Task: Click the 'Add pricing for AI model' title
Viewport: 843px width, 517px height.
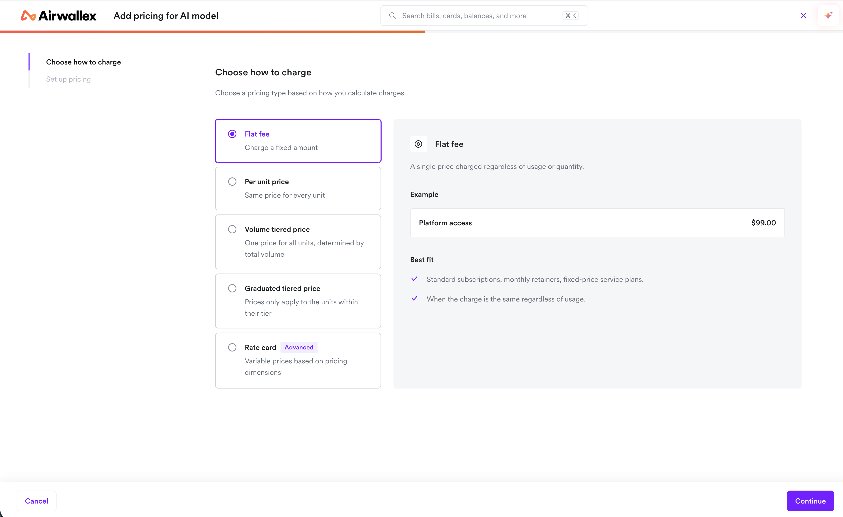Action: 166,16
